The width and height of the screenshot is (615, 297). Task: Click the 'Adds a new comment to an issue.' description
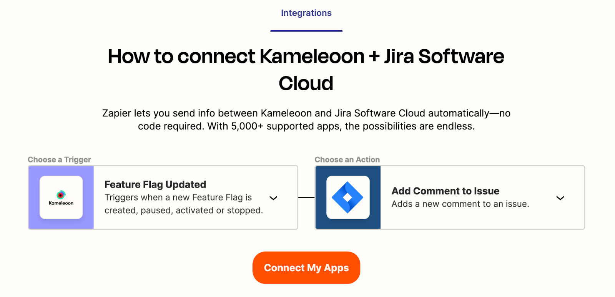coord(460,204)
